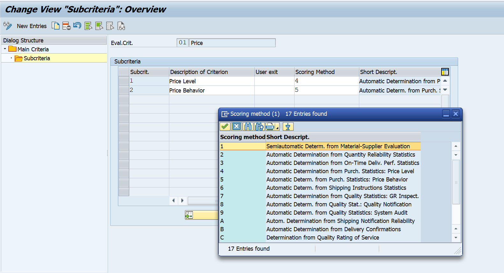Click the Deselect All icon
Screen dimensions: 504x273
110,26
